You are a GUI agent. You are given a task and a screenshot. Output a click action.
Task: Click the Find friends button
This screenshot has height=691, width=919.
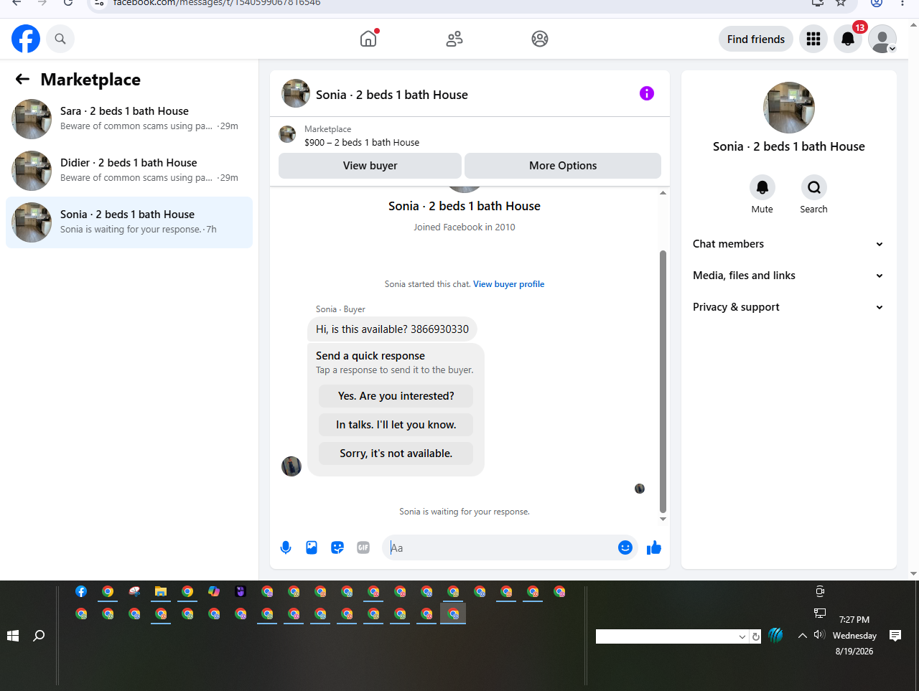click(x=756, y=39)
